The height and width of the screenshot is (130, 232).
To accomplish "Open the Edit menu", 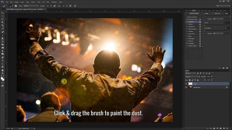I will click(x=11, y=2).
